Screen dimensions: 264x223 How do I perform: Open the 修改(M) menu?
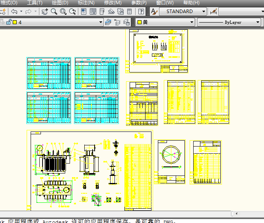113,3
